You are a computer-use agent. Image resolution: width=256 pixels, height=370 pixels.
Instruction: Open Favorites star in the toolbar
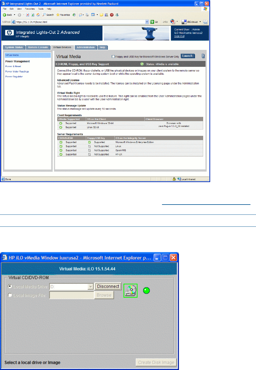63,15
